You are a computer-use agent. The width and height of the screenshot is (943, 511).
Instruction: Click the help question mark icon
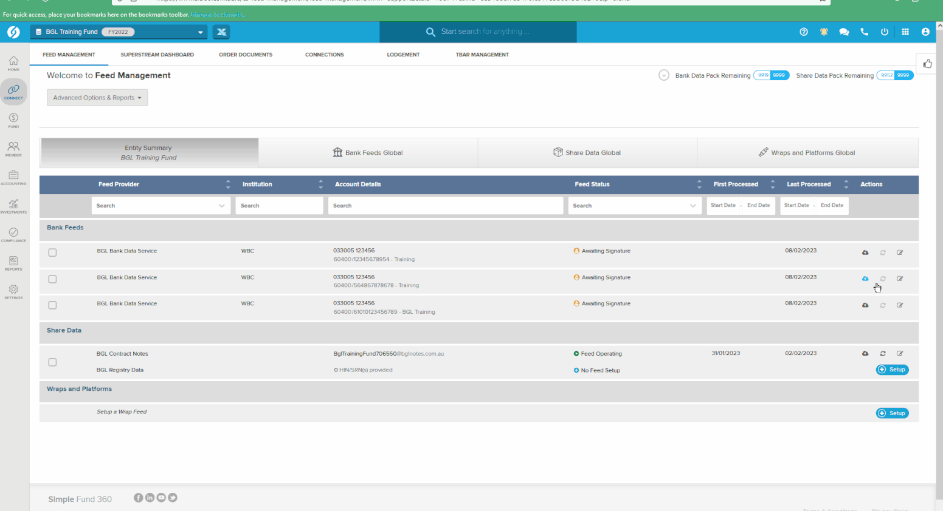point(804,32)
